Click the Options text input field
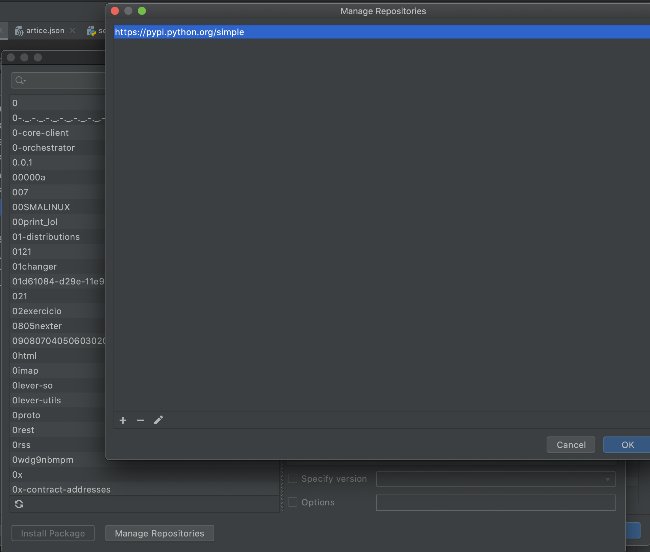 pyautogui.click(x=496, y=502)
